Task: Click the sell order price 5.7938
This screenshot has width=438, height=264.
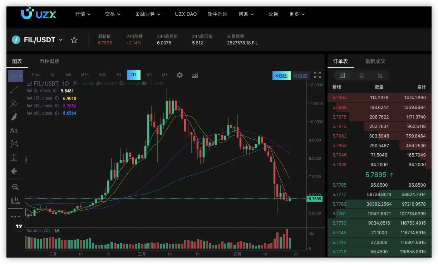Action: pos(339,165)
